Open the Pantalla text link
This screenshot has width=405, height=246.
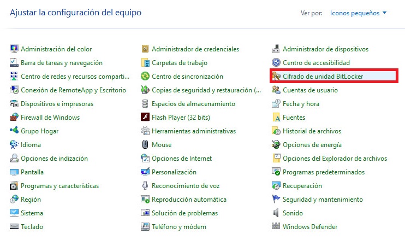point(32,172)
